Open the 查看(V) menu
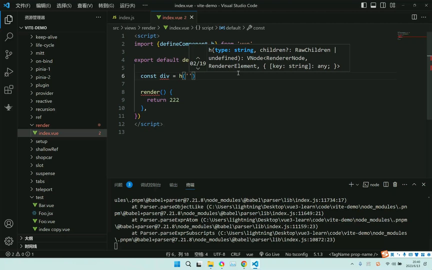Screen dimensions: 432x270 [x=85, y=5]
